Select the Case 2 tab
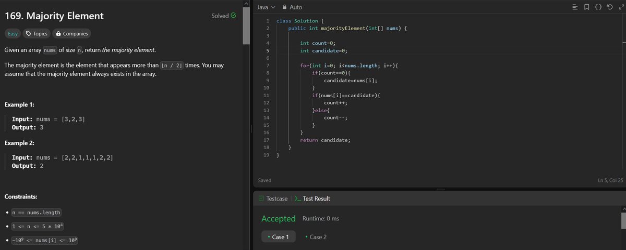Screen dimensions: 626x250 316,237
